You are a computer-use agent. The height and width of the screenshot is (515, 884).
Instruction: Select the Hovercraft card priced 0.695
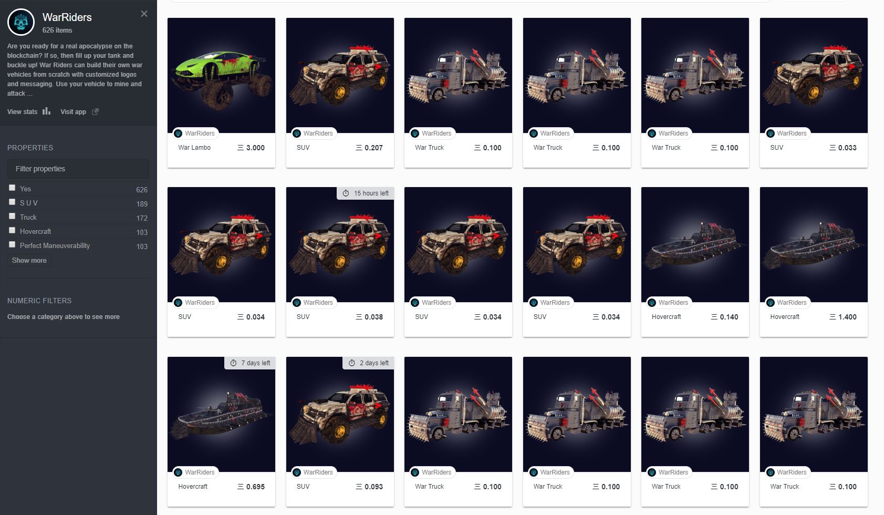(221, 431)
